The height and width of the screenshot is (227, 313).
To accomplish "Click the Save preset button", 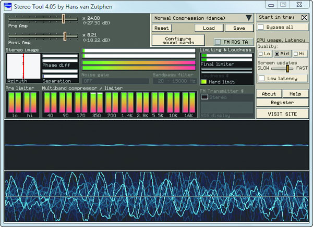I will pyautogui.click(x=239, y=28).
